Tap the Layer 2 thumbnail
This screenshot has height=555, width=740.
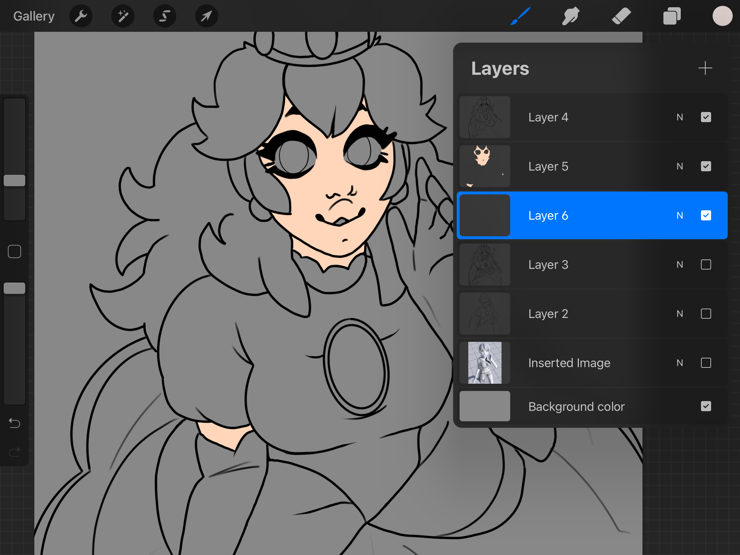coord(485,314)
